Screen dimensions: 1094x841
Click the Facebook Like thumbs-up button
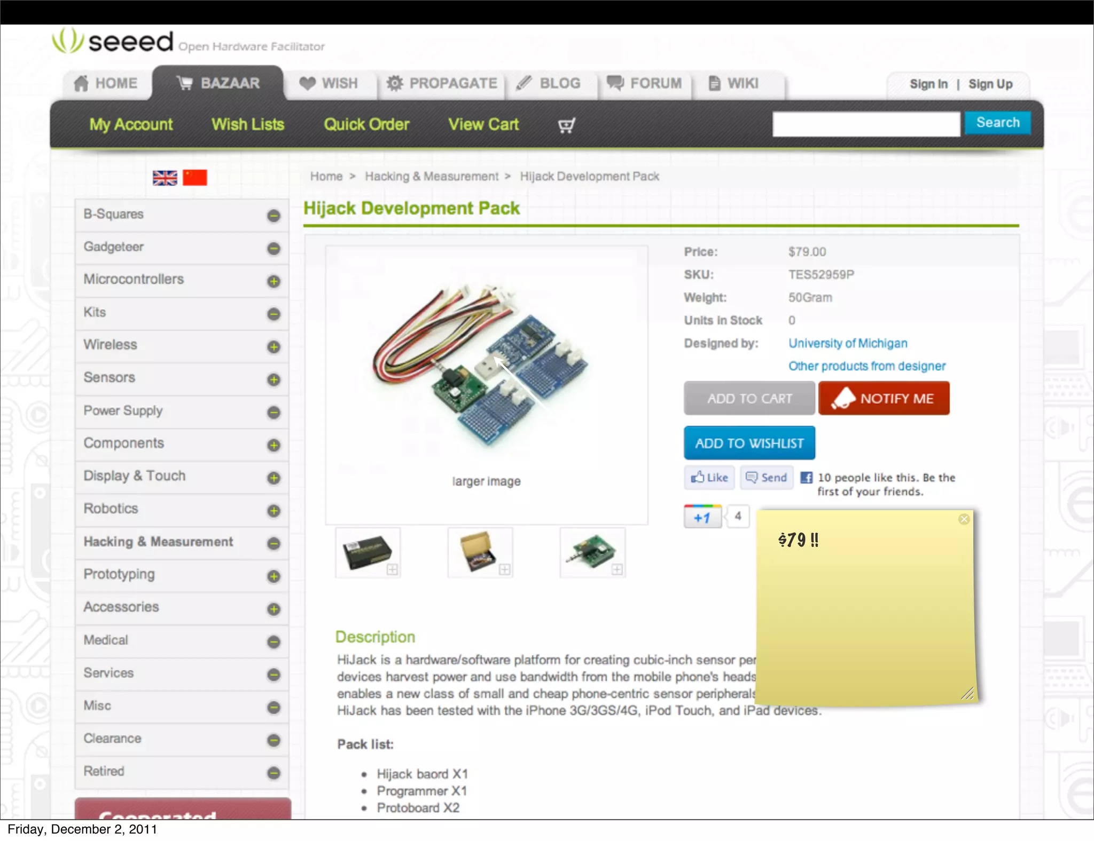coord(709,478)
